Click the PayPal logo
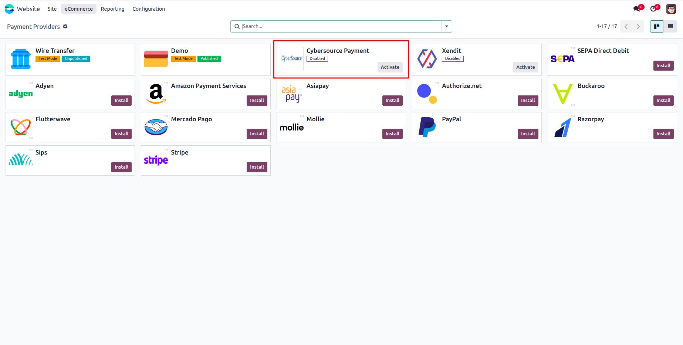Image resolution: width=683 pixels, height=345 pixels. point(427,127)
